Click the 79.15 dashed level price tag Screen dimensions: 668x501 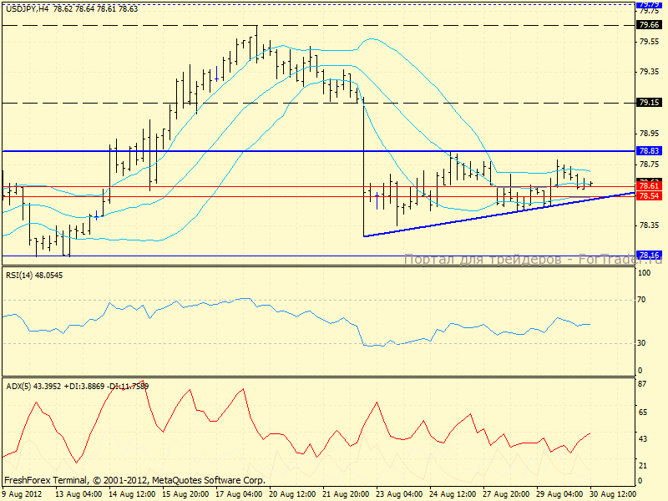(x=649, y=103)
